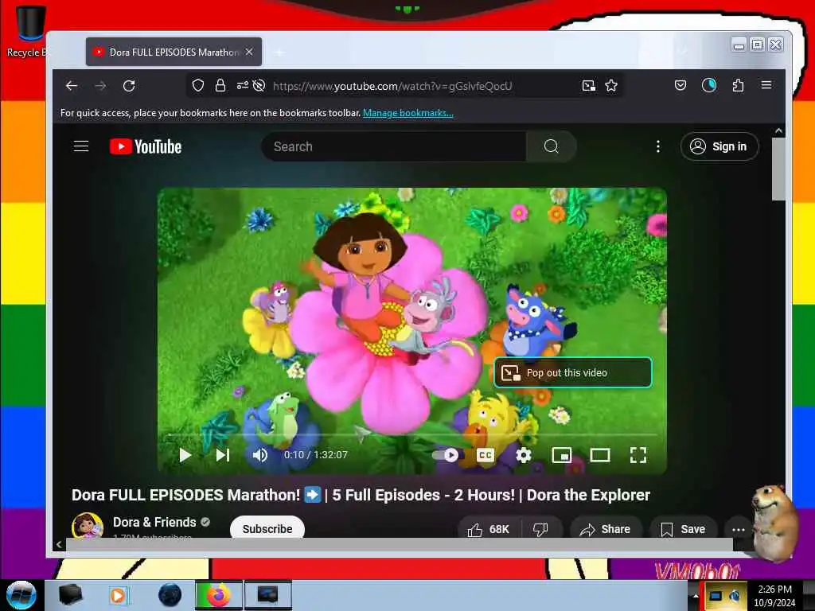The height and width of the screenshot is (611, 815).
Task: Click the taskbar clock showing 2:26 PM
Action: (774, 595)
